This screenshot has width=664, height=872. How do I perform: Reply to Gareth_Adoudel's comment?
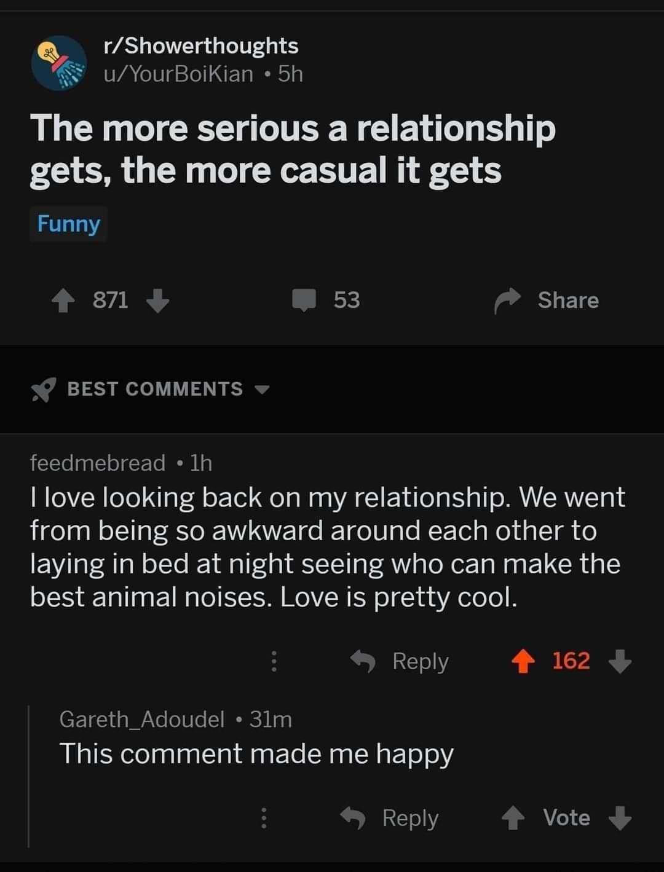[390, 818]
